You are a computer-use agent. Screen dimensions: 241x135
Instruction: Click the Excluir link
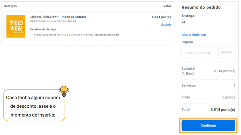pyautogui.click(x=166, y=24)
